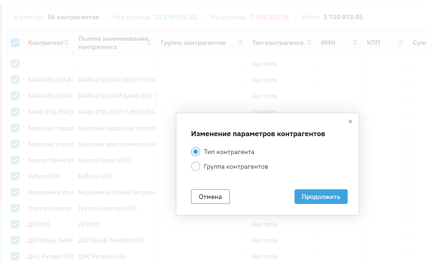The width and height of the screenshot is (426, 264).
Task: Click the 'Итого' value 3 730 073.05
Action: [343, 17]
